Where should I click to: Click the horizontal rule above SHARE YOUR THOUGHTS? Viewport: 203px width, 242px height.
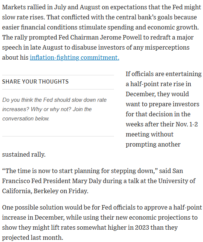click(58, 75)
